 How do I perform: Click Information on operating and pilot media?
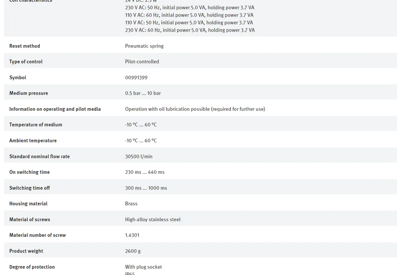[x=55, y=109]
